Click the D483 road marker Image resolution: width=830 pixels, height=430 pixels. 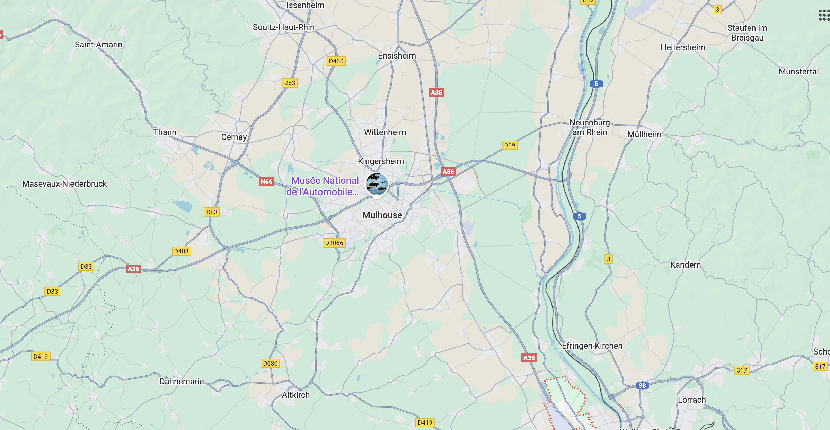click(181, 251)
